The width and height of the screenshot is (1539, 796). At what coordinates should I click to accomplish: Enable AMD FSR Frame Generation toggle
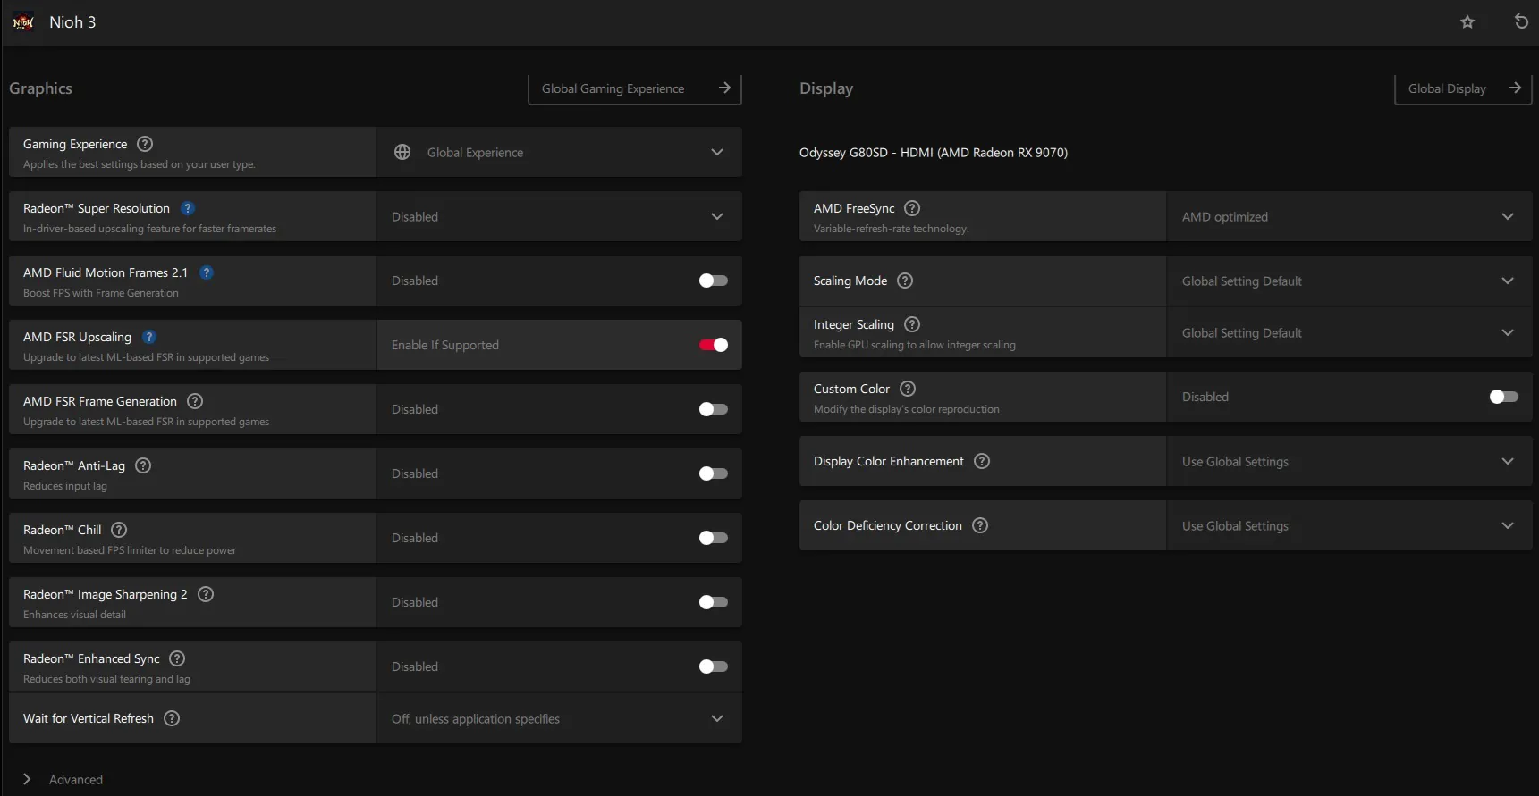(x=713, y=409)
